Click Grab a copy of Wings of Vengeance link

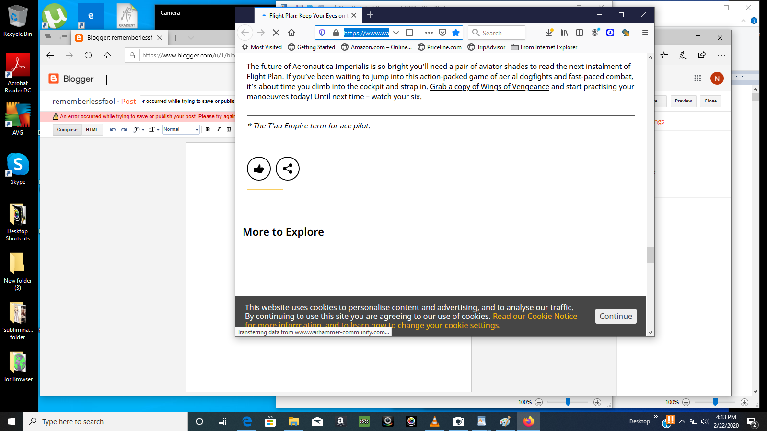tap(489, 87)
